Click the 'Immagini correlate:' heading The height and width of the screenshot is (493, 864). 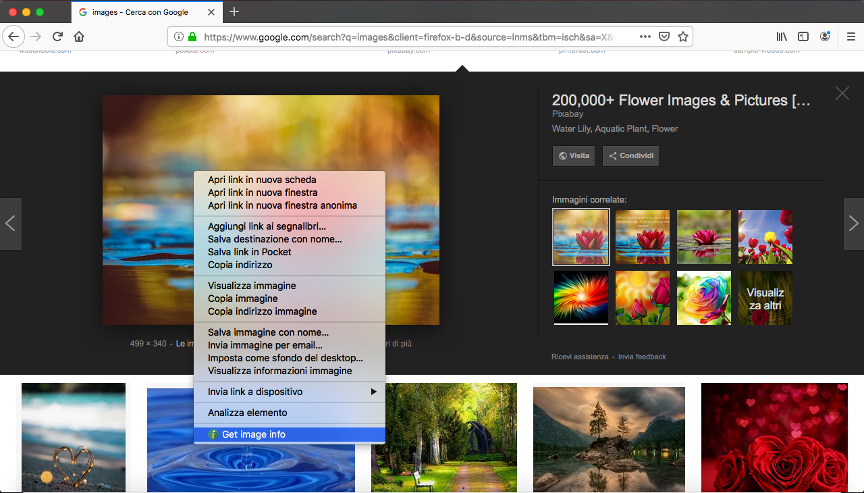pyautogui.click(x=589, y=200)
